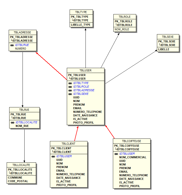This screenshot has width=182, height=195.
Task: Click the NOM_ROLE field in TBLROLE
Action: pos(122,29)
